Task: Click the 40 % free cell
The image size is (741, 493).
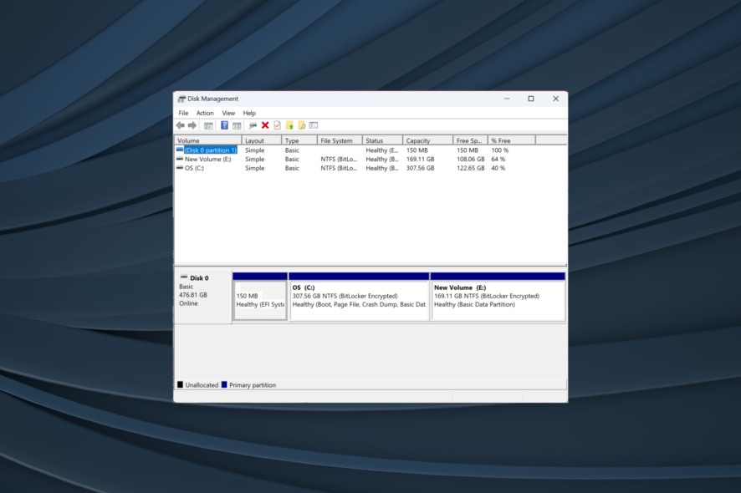Action: pos(498,168)
